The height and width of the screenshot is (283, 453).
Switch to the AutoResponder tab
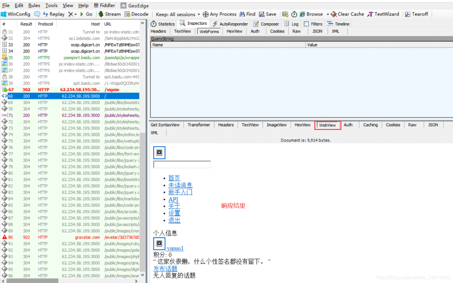tap(230, 24)
